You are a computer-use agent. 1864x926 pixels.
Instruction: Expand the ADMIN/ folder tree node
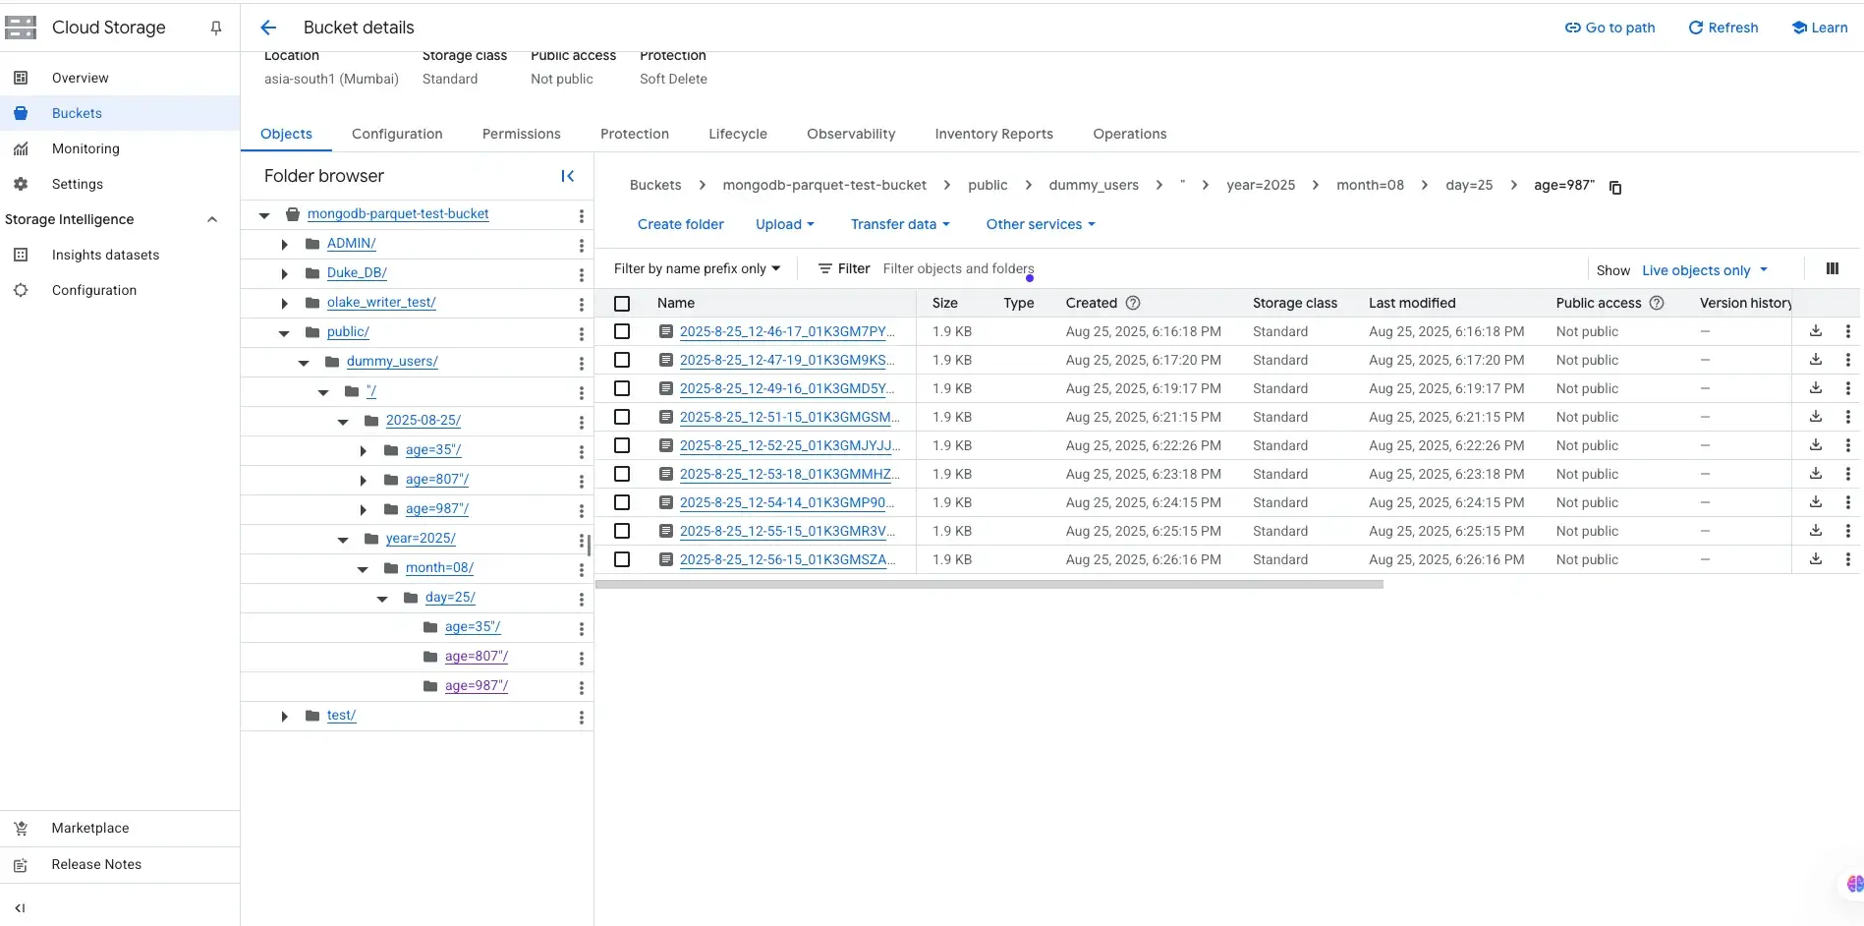pos(284,245)
